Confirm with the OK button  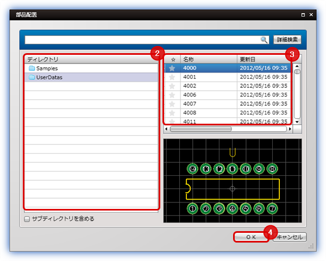(251, 237)
